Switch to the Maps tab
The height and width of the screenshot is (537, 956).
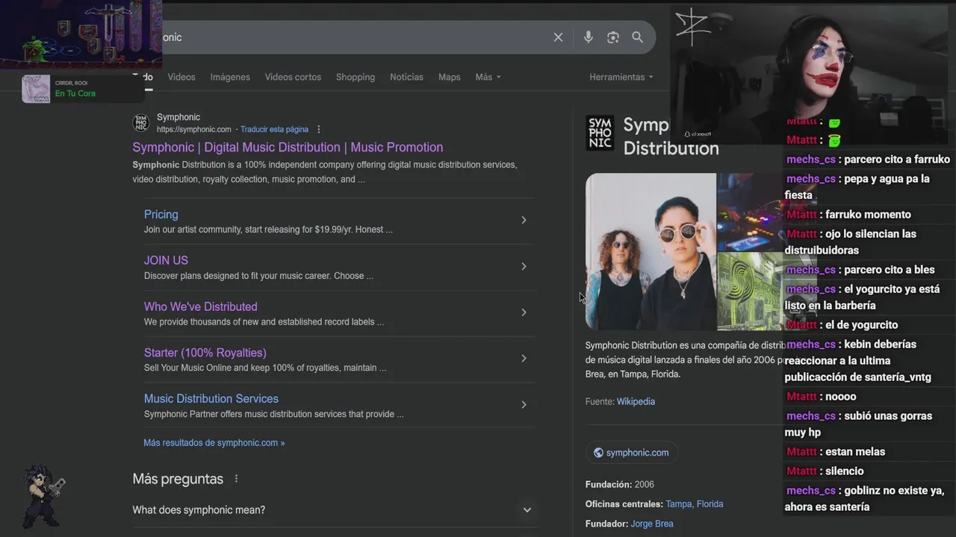coord(449,77)
